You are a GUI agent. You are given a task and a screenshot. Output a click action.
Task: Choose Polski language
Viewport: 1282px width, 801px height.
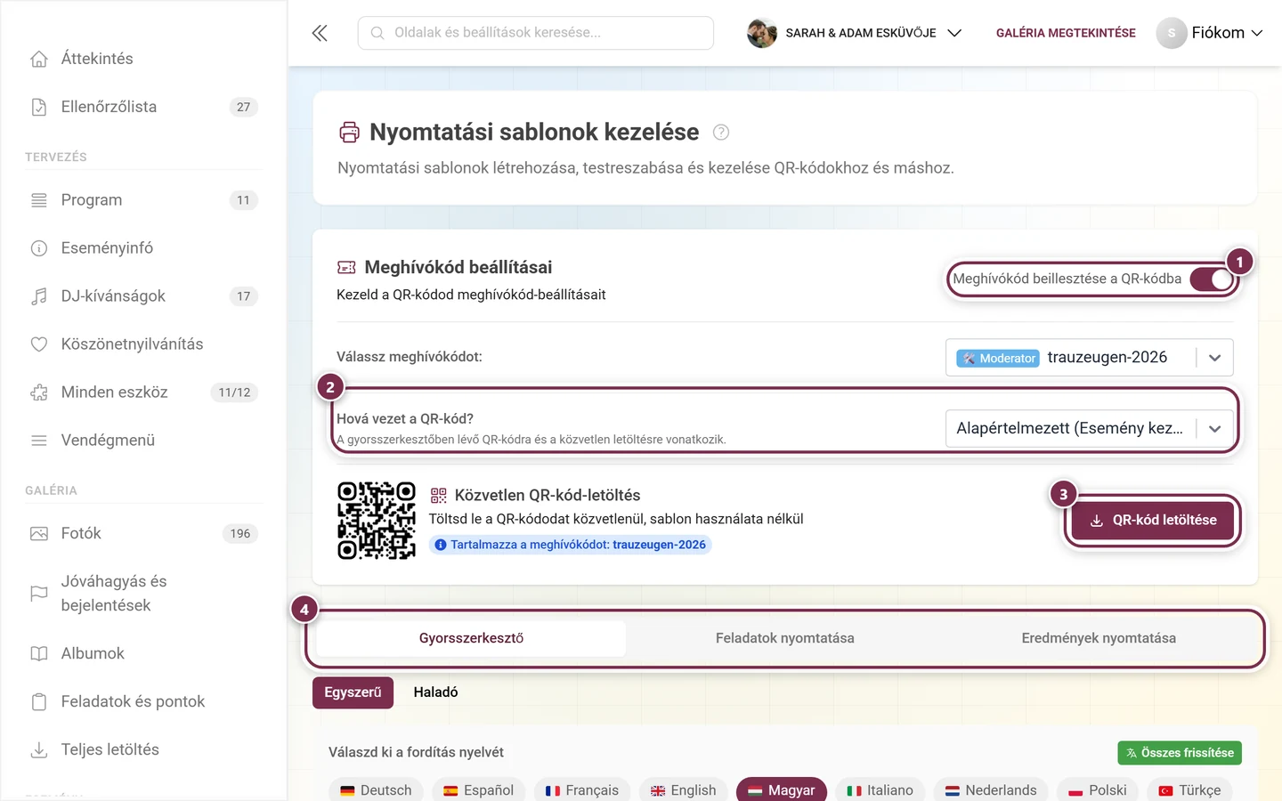(x=1098, y=790)
